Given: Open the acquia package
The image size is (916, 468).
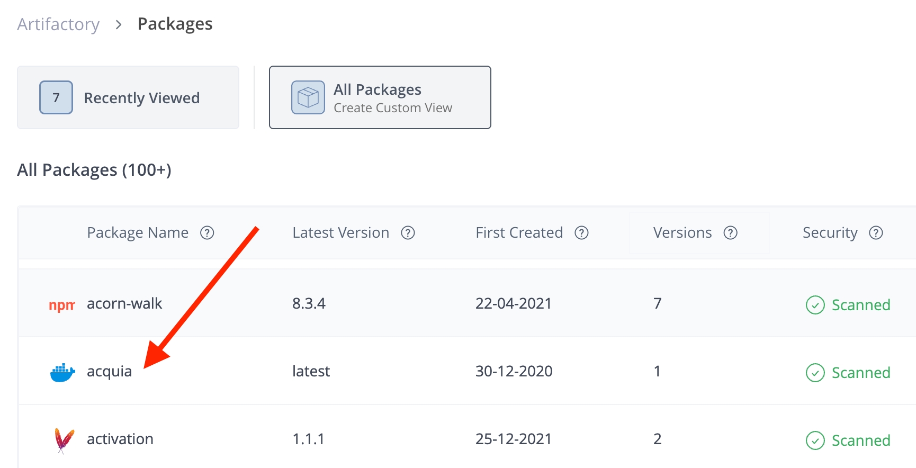Looking at the screenshot, I should click(109, 372).
